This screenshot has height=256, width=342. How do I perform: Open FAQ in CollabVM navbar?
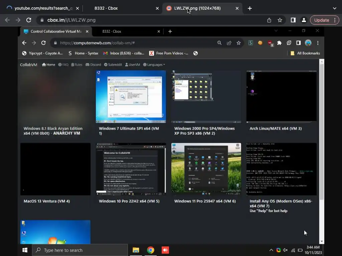tap(63, 65)
